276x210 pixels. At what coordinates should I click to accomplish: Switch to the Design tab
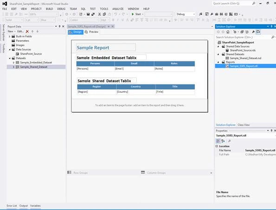click(76, 32)
